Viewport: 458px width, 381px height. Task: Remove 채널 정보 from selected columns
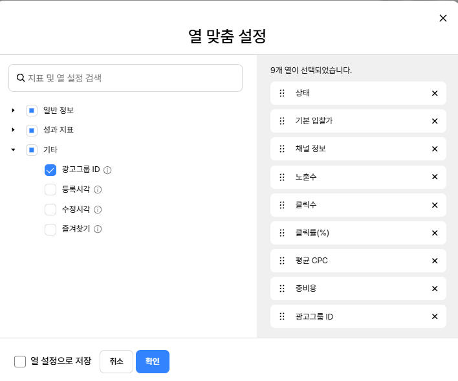tap(435, 149)
